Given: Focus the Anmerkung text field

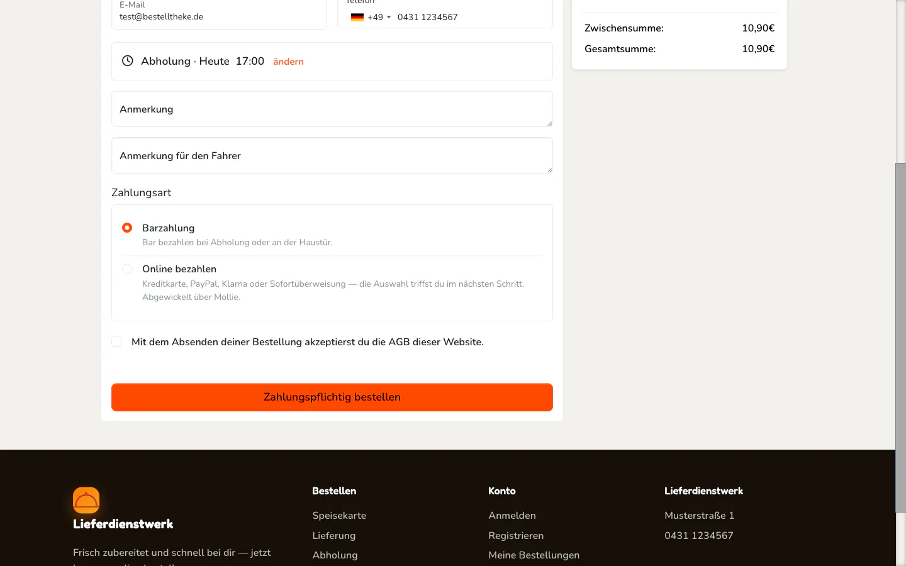Looking at the screenshot, I should click(332, 109).
